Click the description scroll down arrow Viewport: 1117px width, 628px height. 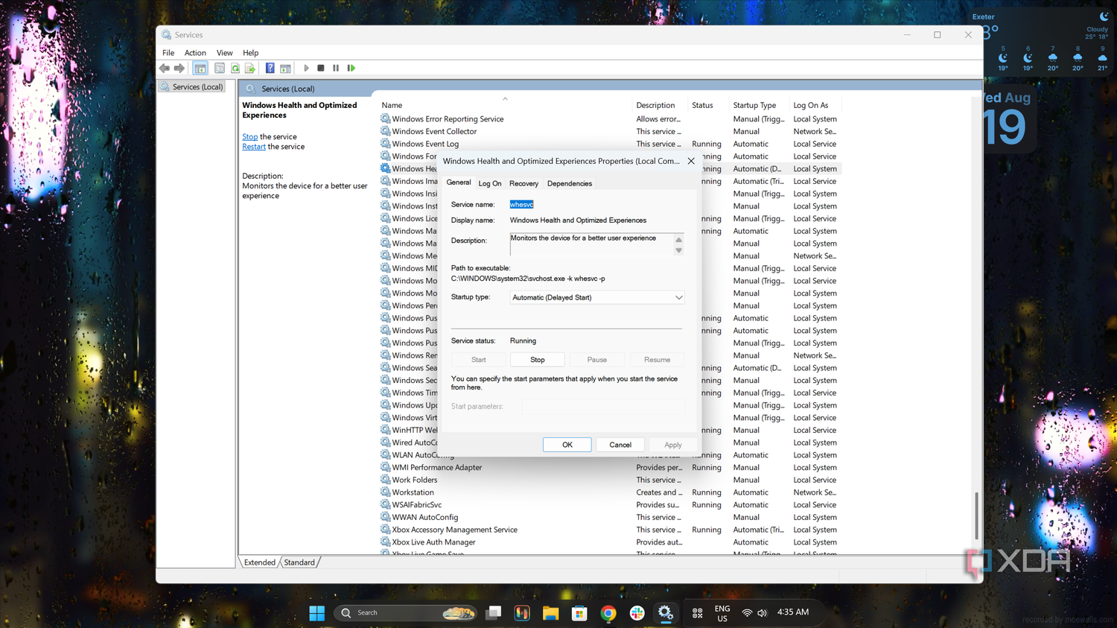tap(678, 250)
